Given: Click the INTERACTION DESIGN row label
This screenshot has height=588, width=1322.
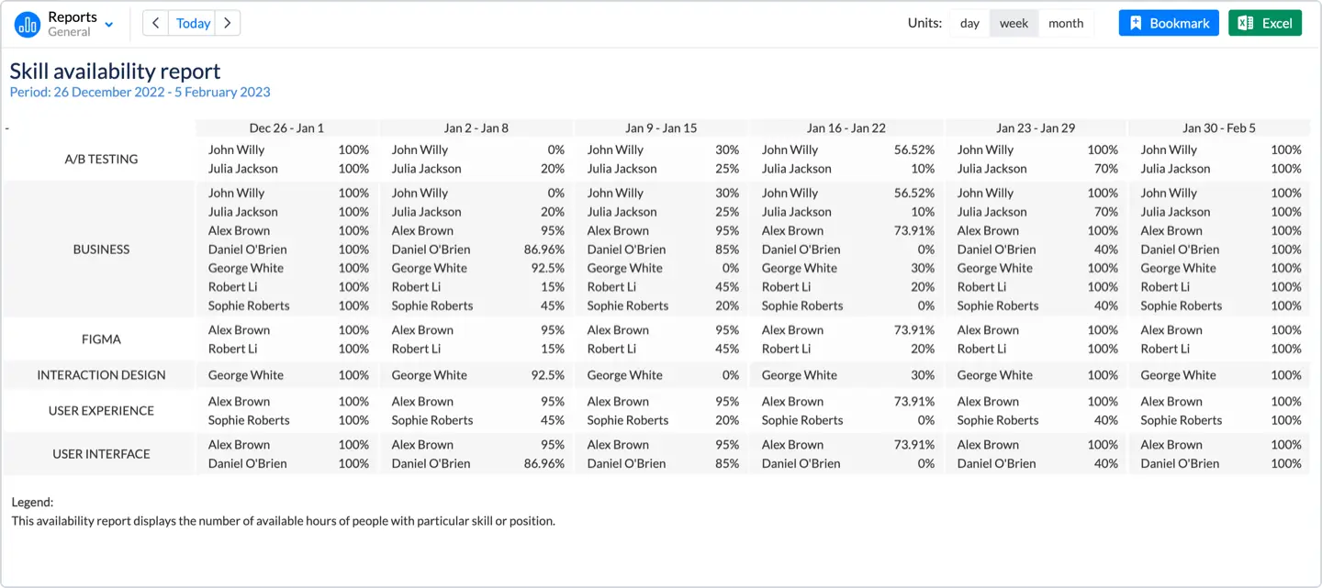Looking at the screenshot, I should [101, 375].
